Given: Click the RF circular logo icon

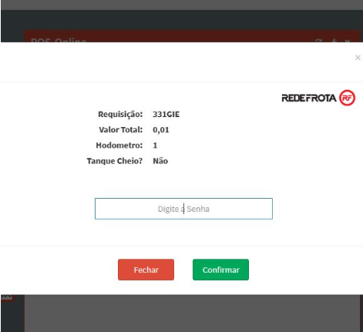Looking at the screenshot, I should (x=347, y=98).
